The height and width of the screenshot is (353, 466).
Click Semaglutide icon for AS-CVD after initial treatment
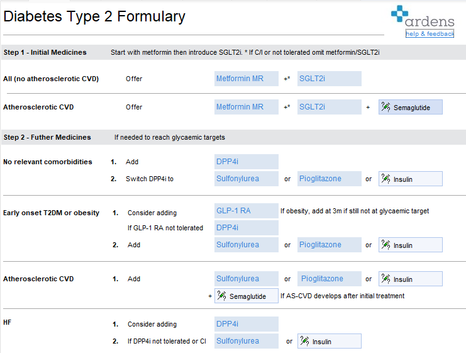coord(221,296)
